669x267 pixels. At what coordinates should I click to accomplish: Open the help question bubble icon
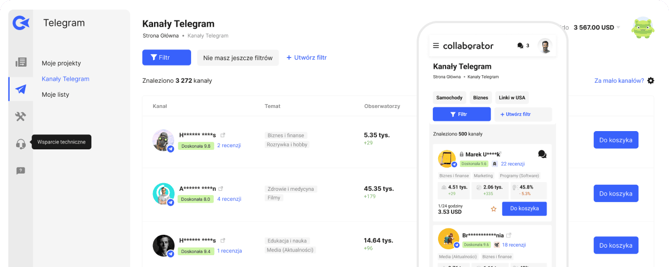(21, 171)
